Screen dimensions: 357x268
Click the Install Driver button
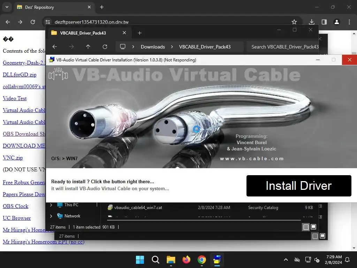coord(299,186)
